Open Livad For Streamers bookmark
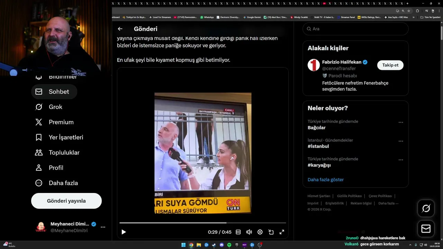Image resolution: width=443 pixels, height=249 pixels. click(160, 17)
